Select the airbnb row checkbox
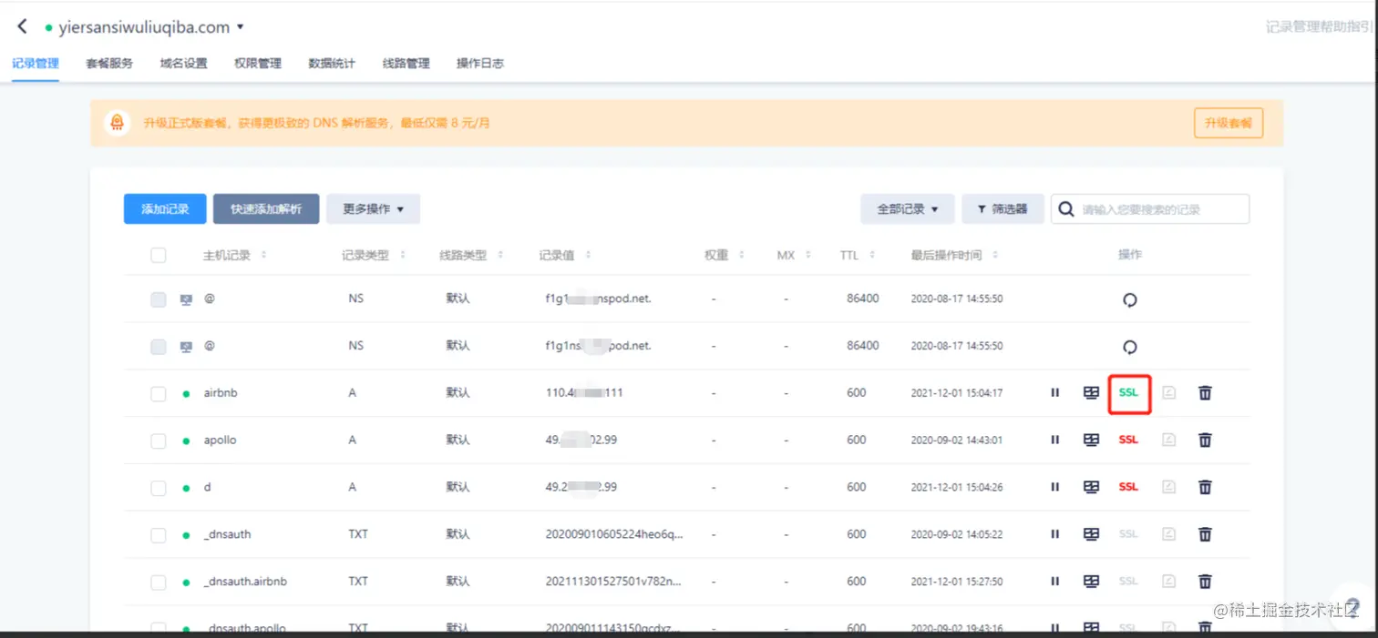 (x=159, y=393)
